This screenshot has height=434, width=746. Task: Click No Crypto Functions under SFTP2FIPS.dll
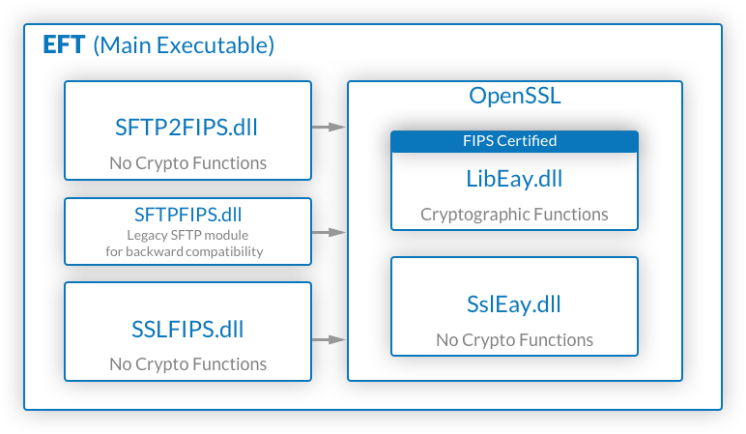click(x=187, y=163)
